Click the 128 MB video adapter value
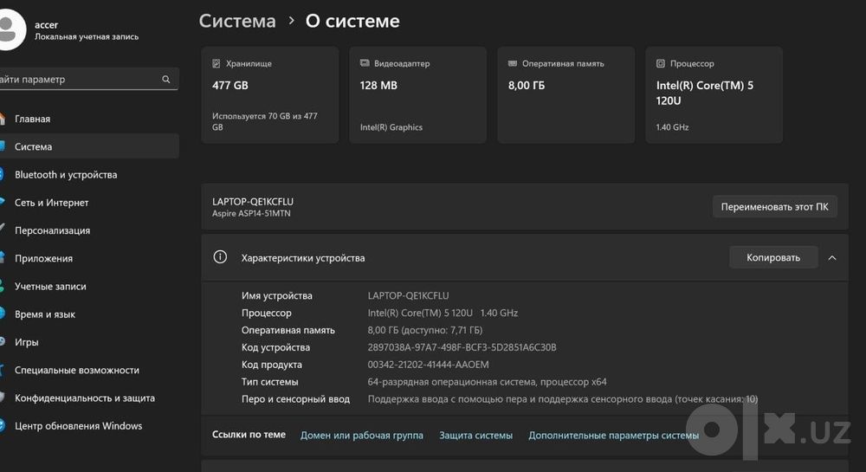The image size is (866, 472). (x=378, y=86)
